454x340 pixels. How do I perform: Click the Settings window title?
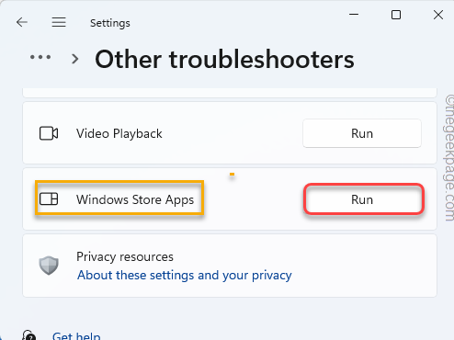click(110, 23)
